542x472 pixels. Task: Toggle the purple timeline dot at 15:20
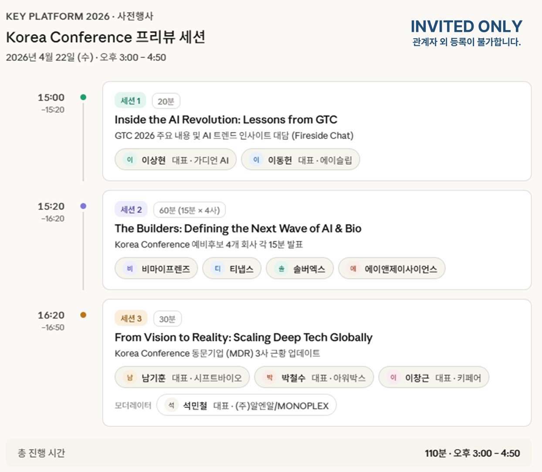[83, 206]
